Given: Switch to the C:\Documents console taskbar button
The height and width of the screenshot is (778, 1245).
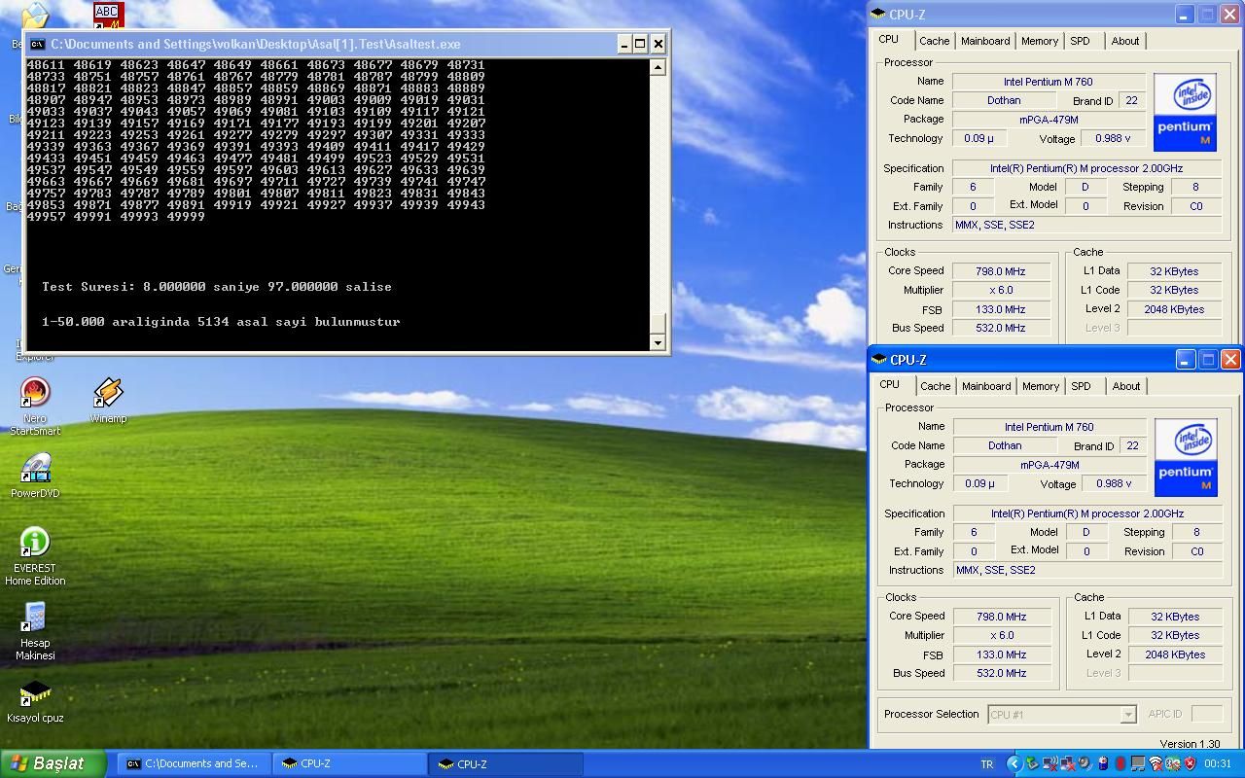Looking at the screenshot, I should pyautogui.click(x=193, y=763).
